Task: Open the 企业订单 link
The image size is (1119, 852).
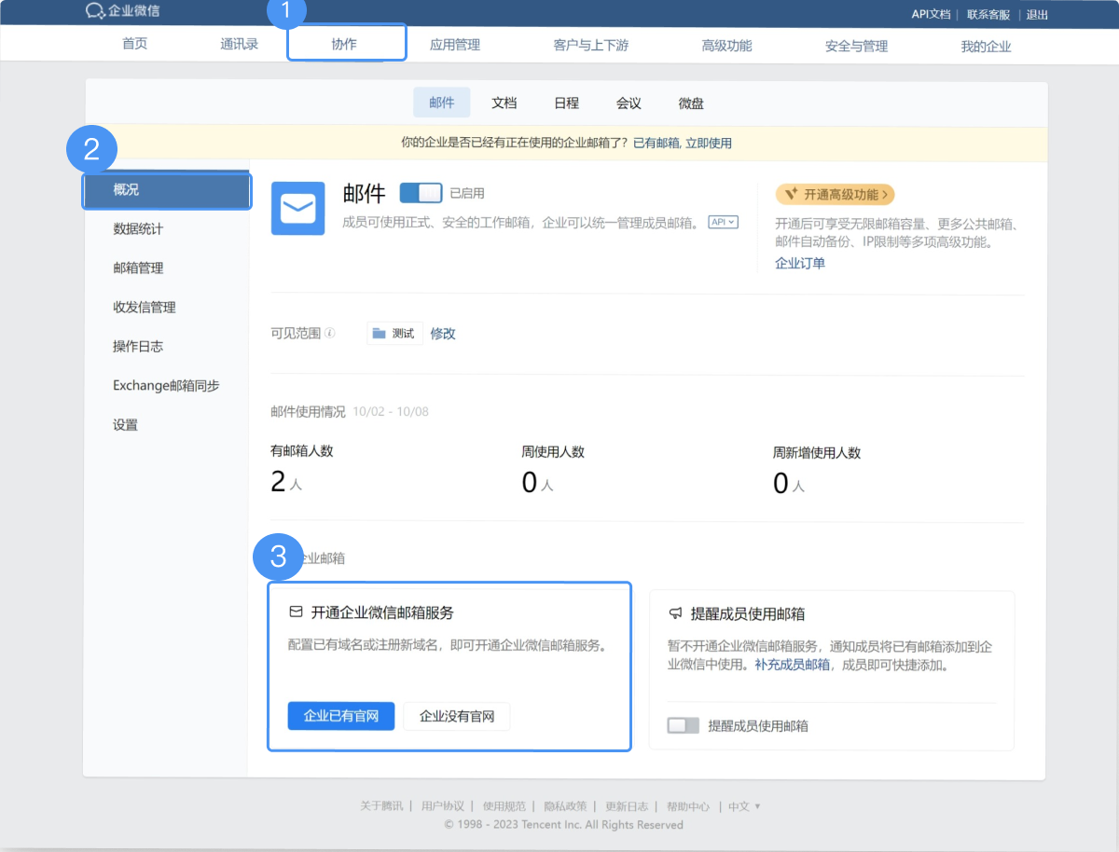Action: (x=800, y=263)
